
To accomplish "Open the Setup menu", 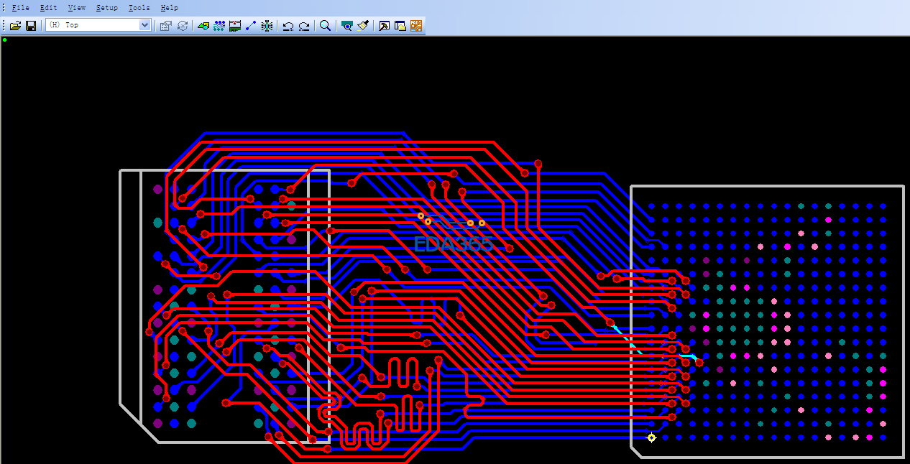I will tap(106, 7).
